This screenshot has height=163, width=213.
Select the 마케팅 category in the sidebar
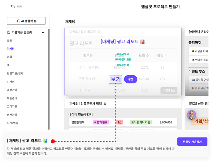[x=11, y=49]
